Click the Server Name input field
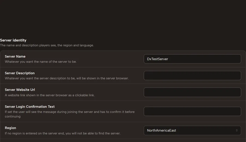The height and width of the screenshot is (142, 246). coord(192,59)
